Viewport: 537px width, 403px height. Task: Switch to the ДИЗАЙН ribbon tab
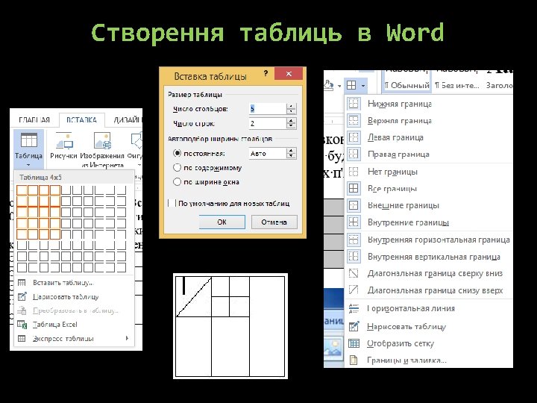coord(128,120)
